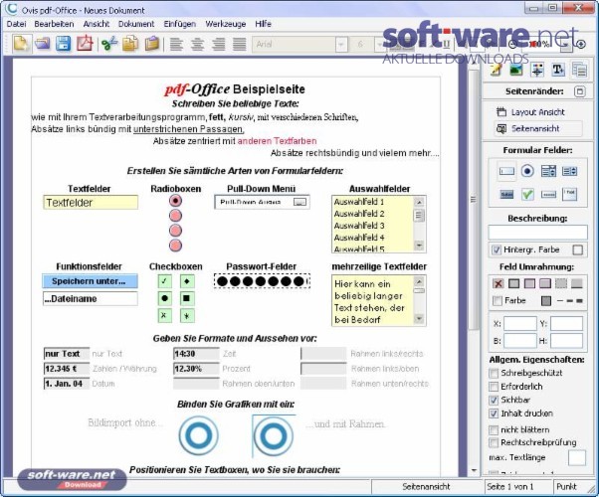Screen dimensions: 599x497
Task: Save the document using the floppy disk icon
Action: coord(64,44)
